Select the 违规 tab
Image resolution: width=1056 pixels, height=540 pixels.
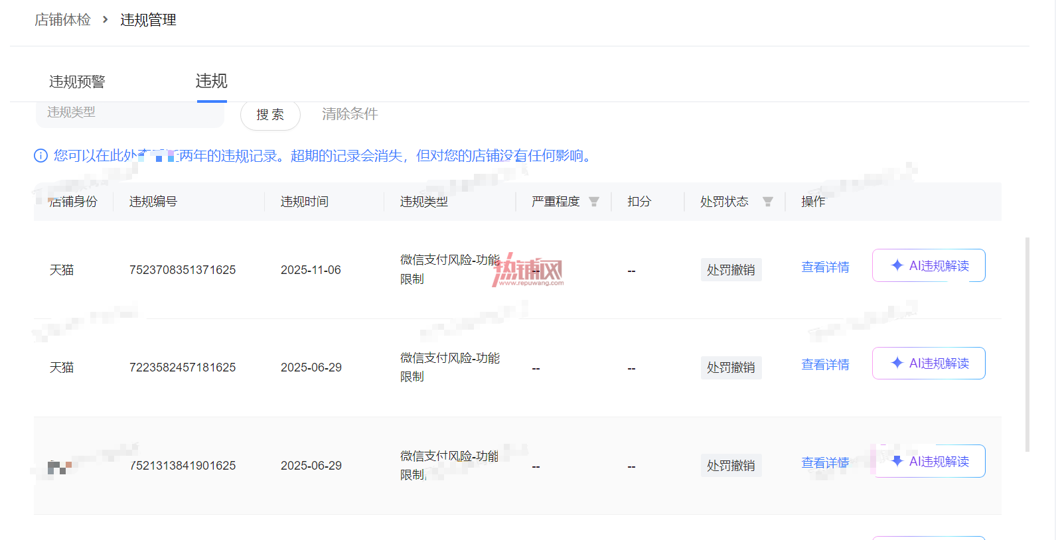212,81
